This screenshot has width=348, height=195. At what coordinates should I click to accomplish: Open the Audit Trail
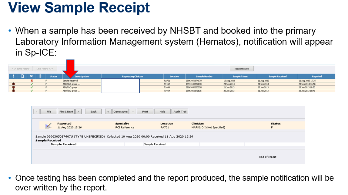(180, 111)
